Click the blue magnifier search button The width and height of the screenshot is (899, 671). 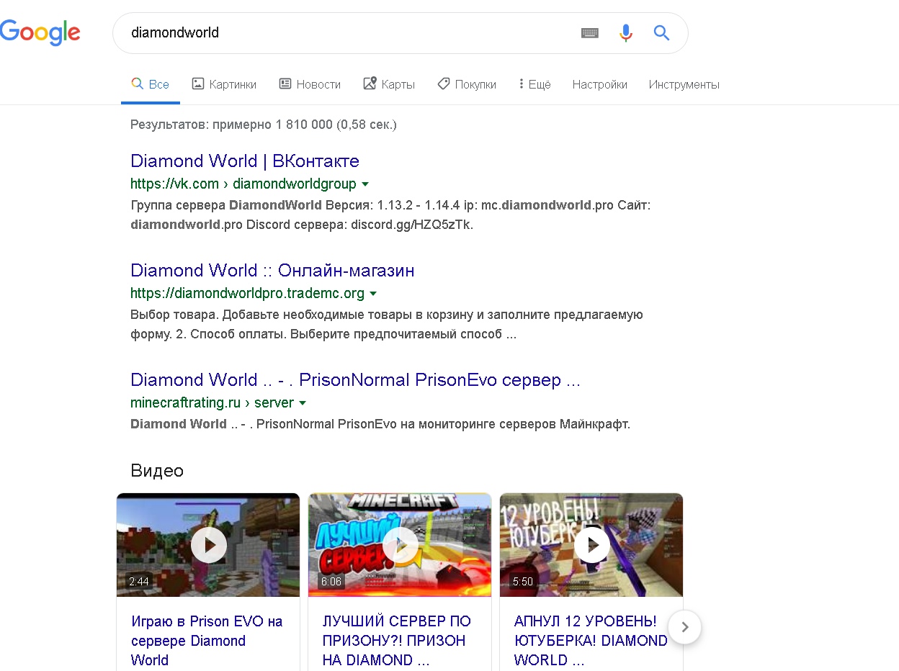tap(661, 33)
